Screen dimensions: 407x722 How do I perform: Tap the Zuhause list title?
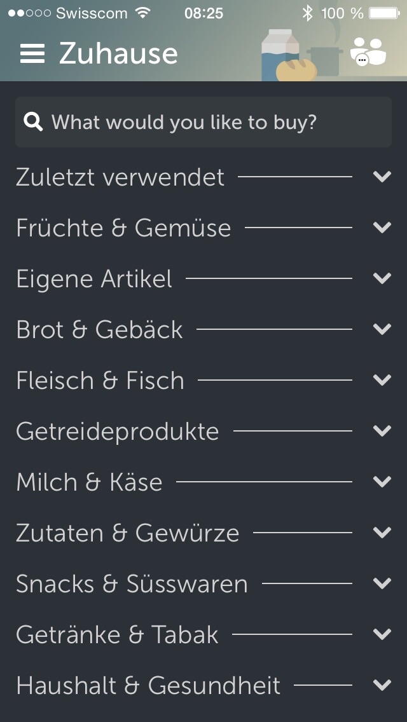[118, 53]
